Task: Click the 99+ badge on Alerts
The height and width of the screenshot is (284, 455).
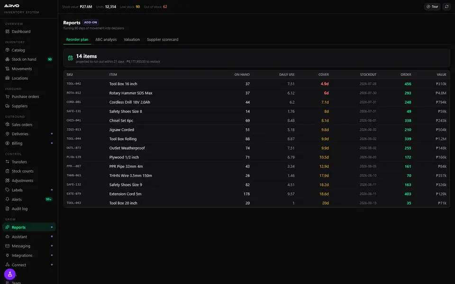Action: [49, 199]
